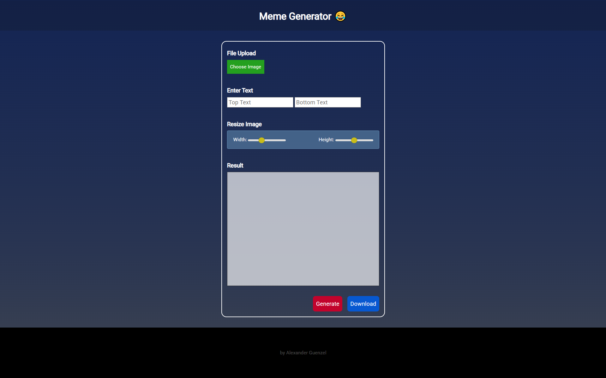Focus the Top Text input field
The height and width of the screenshot is (378, 606).
click(x=260, y=102)
